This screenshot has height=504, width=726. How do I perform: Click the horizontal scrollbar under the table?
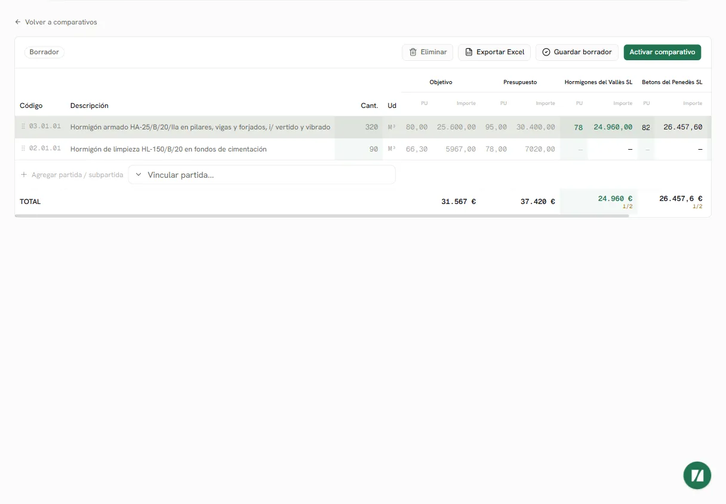tap(322, 216)
